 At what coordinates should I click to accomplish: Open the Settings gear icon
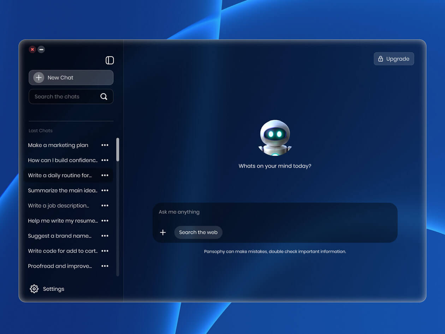click(x=34, y=289)
